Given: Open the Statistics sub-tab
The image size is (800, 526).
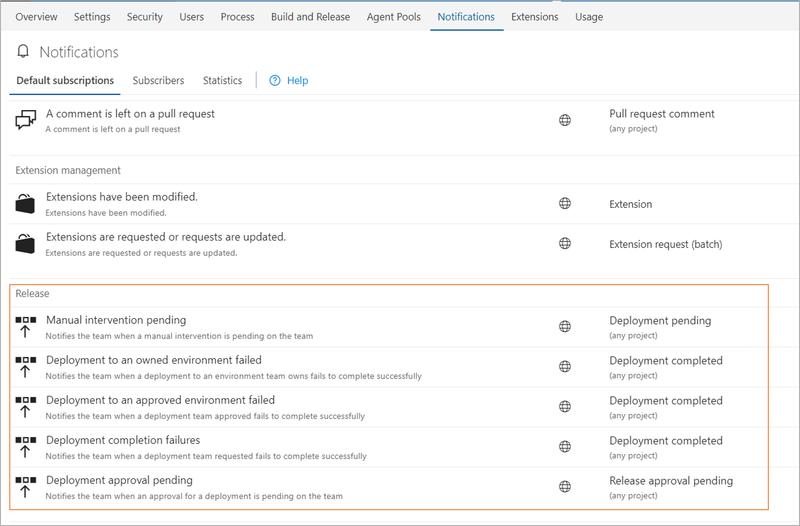Looking at the screenshot, I should 223,81.
